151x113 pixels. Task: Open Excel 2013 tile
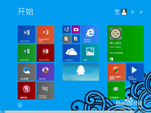point(27,53)
